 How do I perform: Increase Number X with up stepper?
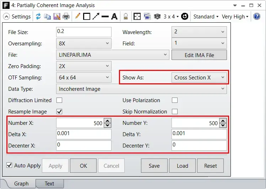(108, 121)
